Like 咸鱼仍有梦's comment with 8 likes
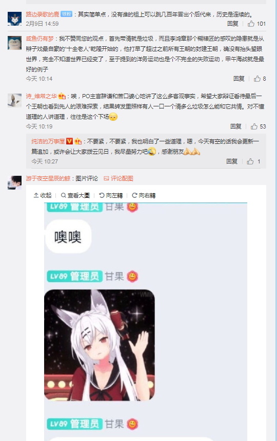This screenshot has height=441, width=277. coord(260,79)
